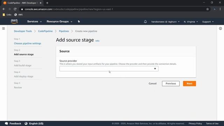The image size is (224, 126).
Task: Click the AWS logo home icon
Action: [x=14, y=21]
